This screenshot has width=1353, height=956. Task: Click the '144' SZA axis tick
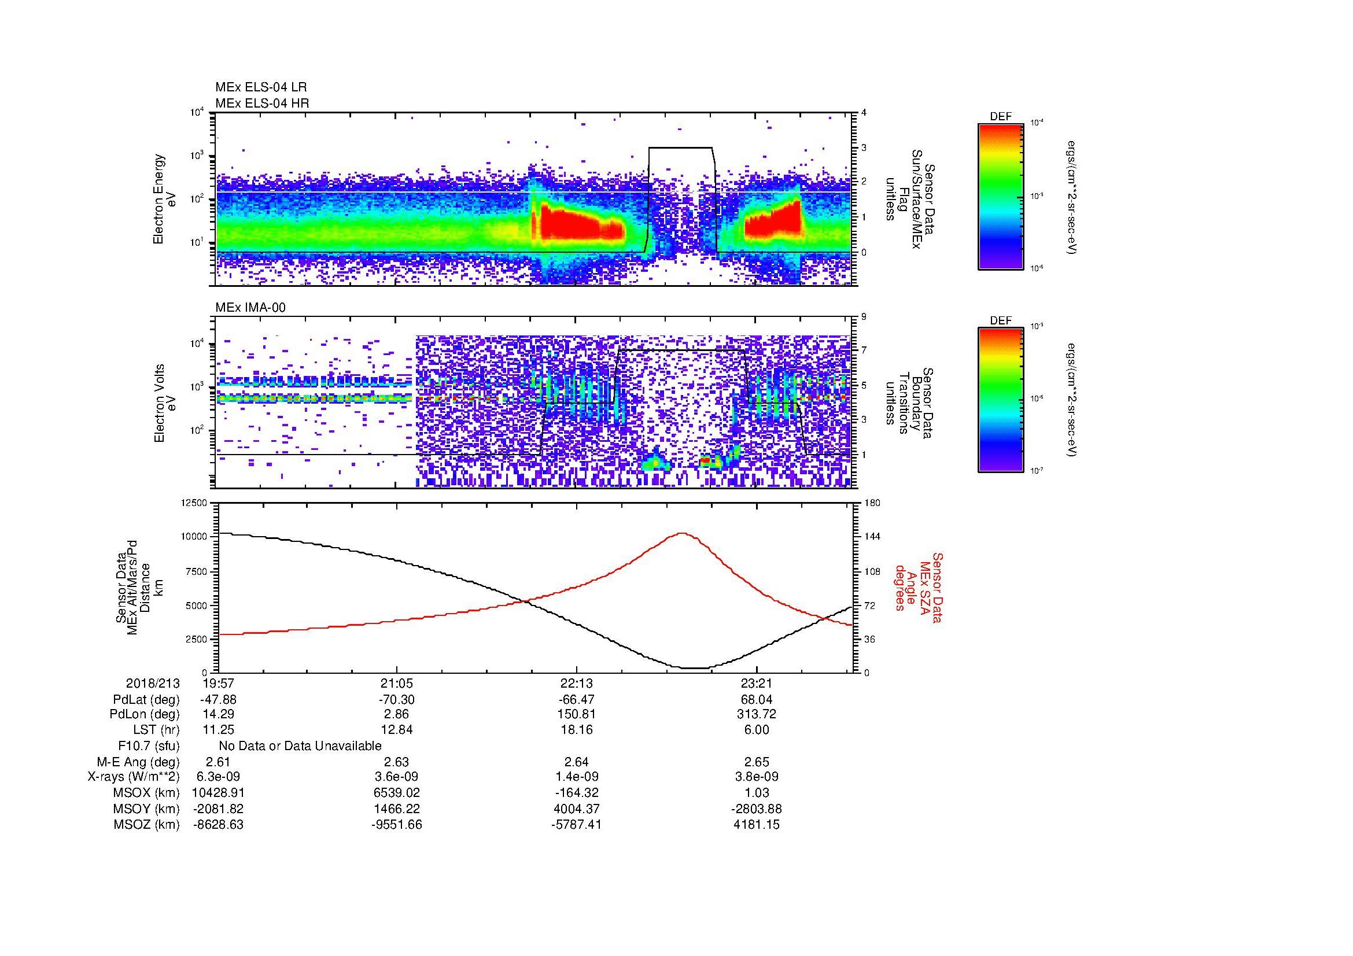[872, 537]
